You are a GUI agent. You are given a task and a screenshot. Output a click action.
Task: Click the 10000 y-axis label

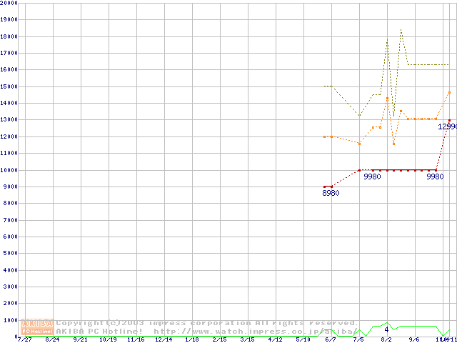click(9, 170)
